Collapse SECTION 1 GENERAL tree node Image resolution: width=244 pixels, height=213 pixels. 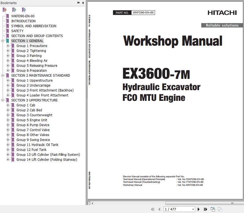click(2, 41)
